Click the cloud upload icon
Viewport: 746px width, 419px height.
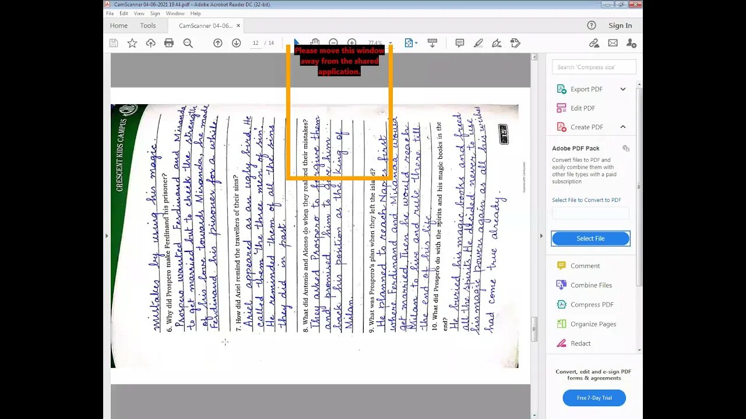click(x=150, y=43)
